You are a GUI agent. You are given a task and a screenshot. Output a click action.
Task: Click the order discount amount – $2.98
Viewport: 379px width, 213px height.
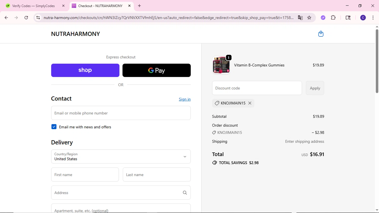coord(318,132)
